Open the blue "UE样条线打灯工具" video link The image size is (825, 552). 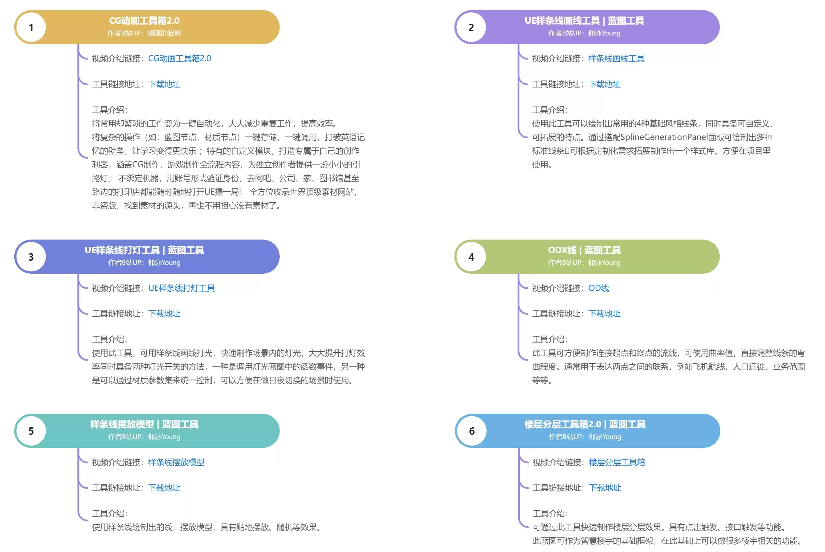(182, 288)
